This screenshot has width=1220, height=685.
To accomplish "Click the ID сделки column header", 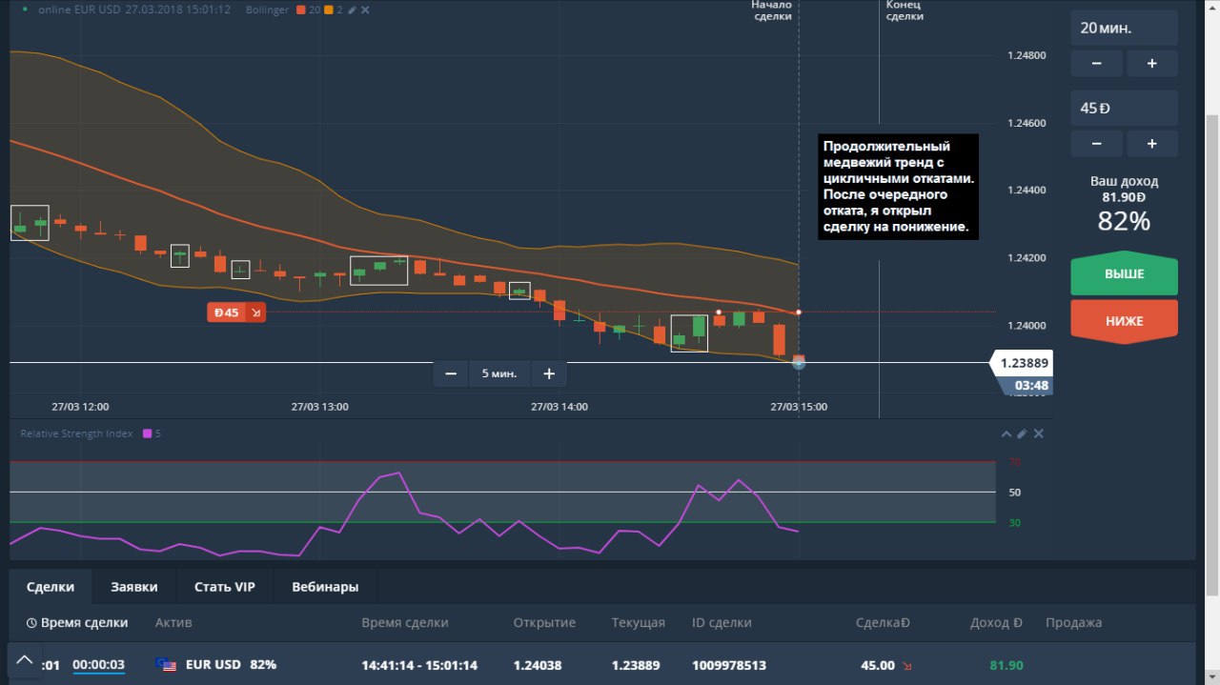I will tap(722, 623).
